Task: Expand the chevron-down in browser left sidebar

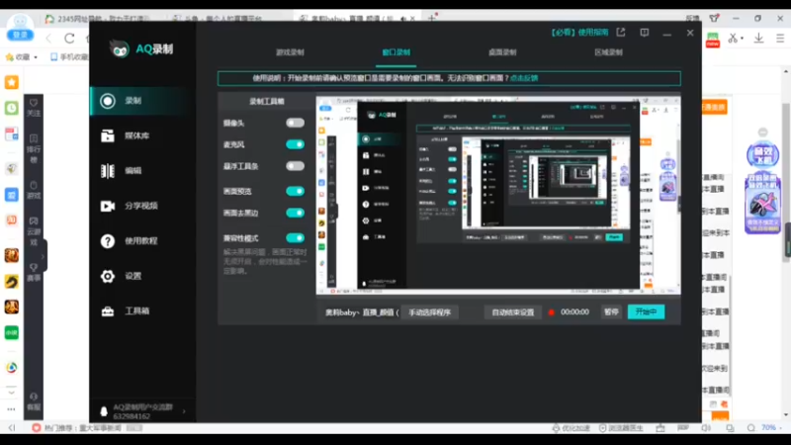Action: (x=11, y=392)
